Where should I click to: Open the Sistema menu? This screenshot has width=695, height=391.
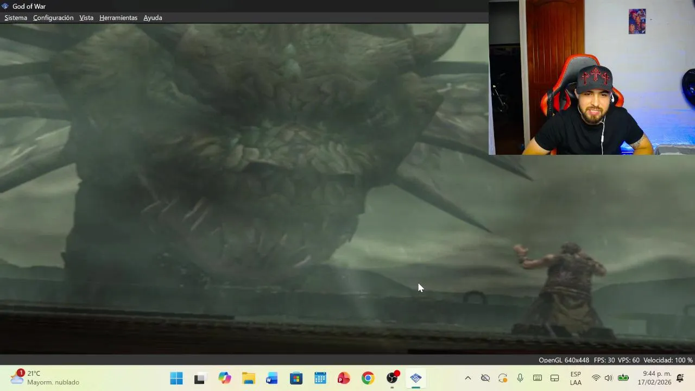16,18
